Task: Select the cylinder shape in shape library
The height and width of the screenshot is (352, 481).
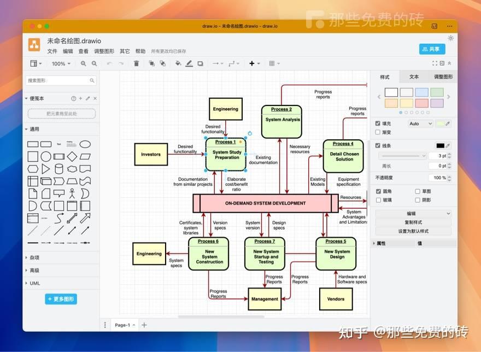Action: 59,169
